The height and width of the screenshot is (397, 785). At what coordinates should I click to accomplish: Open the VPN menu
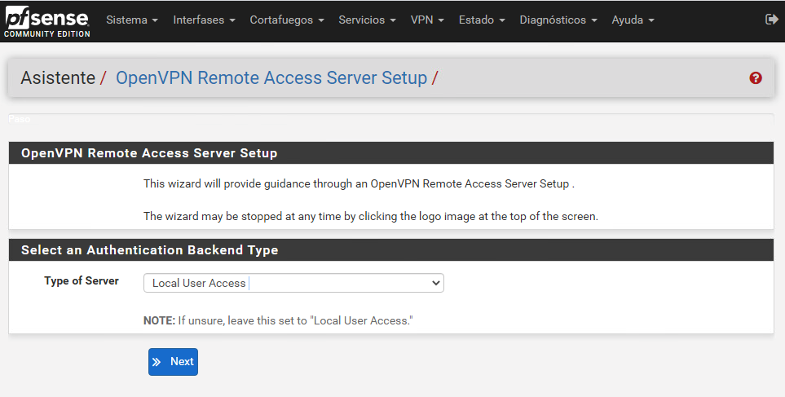tap(427, 20)
